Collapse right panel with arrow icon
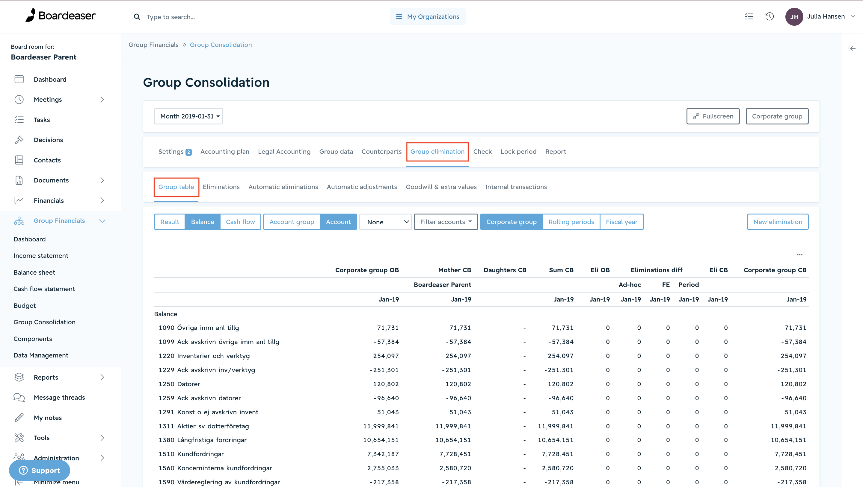This screenshot has height=487, width=863. coord(852,49)
